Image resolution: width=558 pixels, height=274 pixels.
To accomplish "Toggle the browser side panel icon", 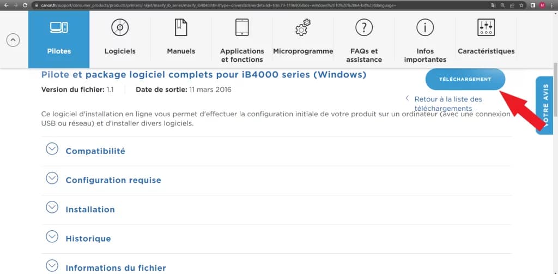I will (533, 5).
